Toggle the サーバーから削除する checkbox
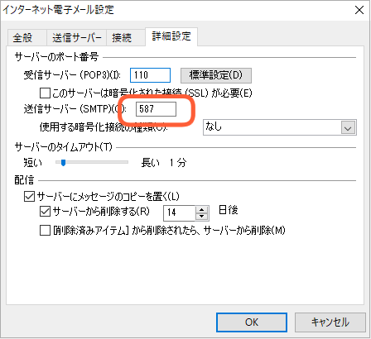Viewport: 371px width, 339px height. click(x=45, y=212)
